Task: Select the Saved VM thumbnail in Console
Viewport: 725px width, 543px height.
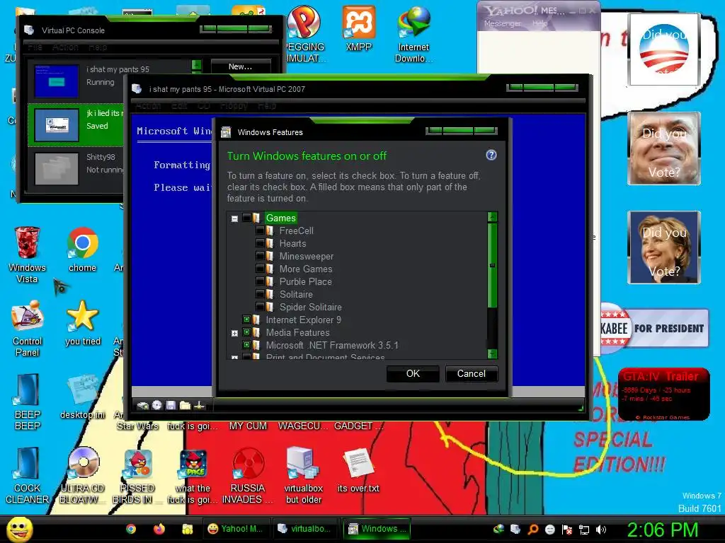Action: coord(57,124)
